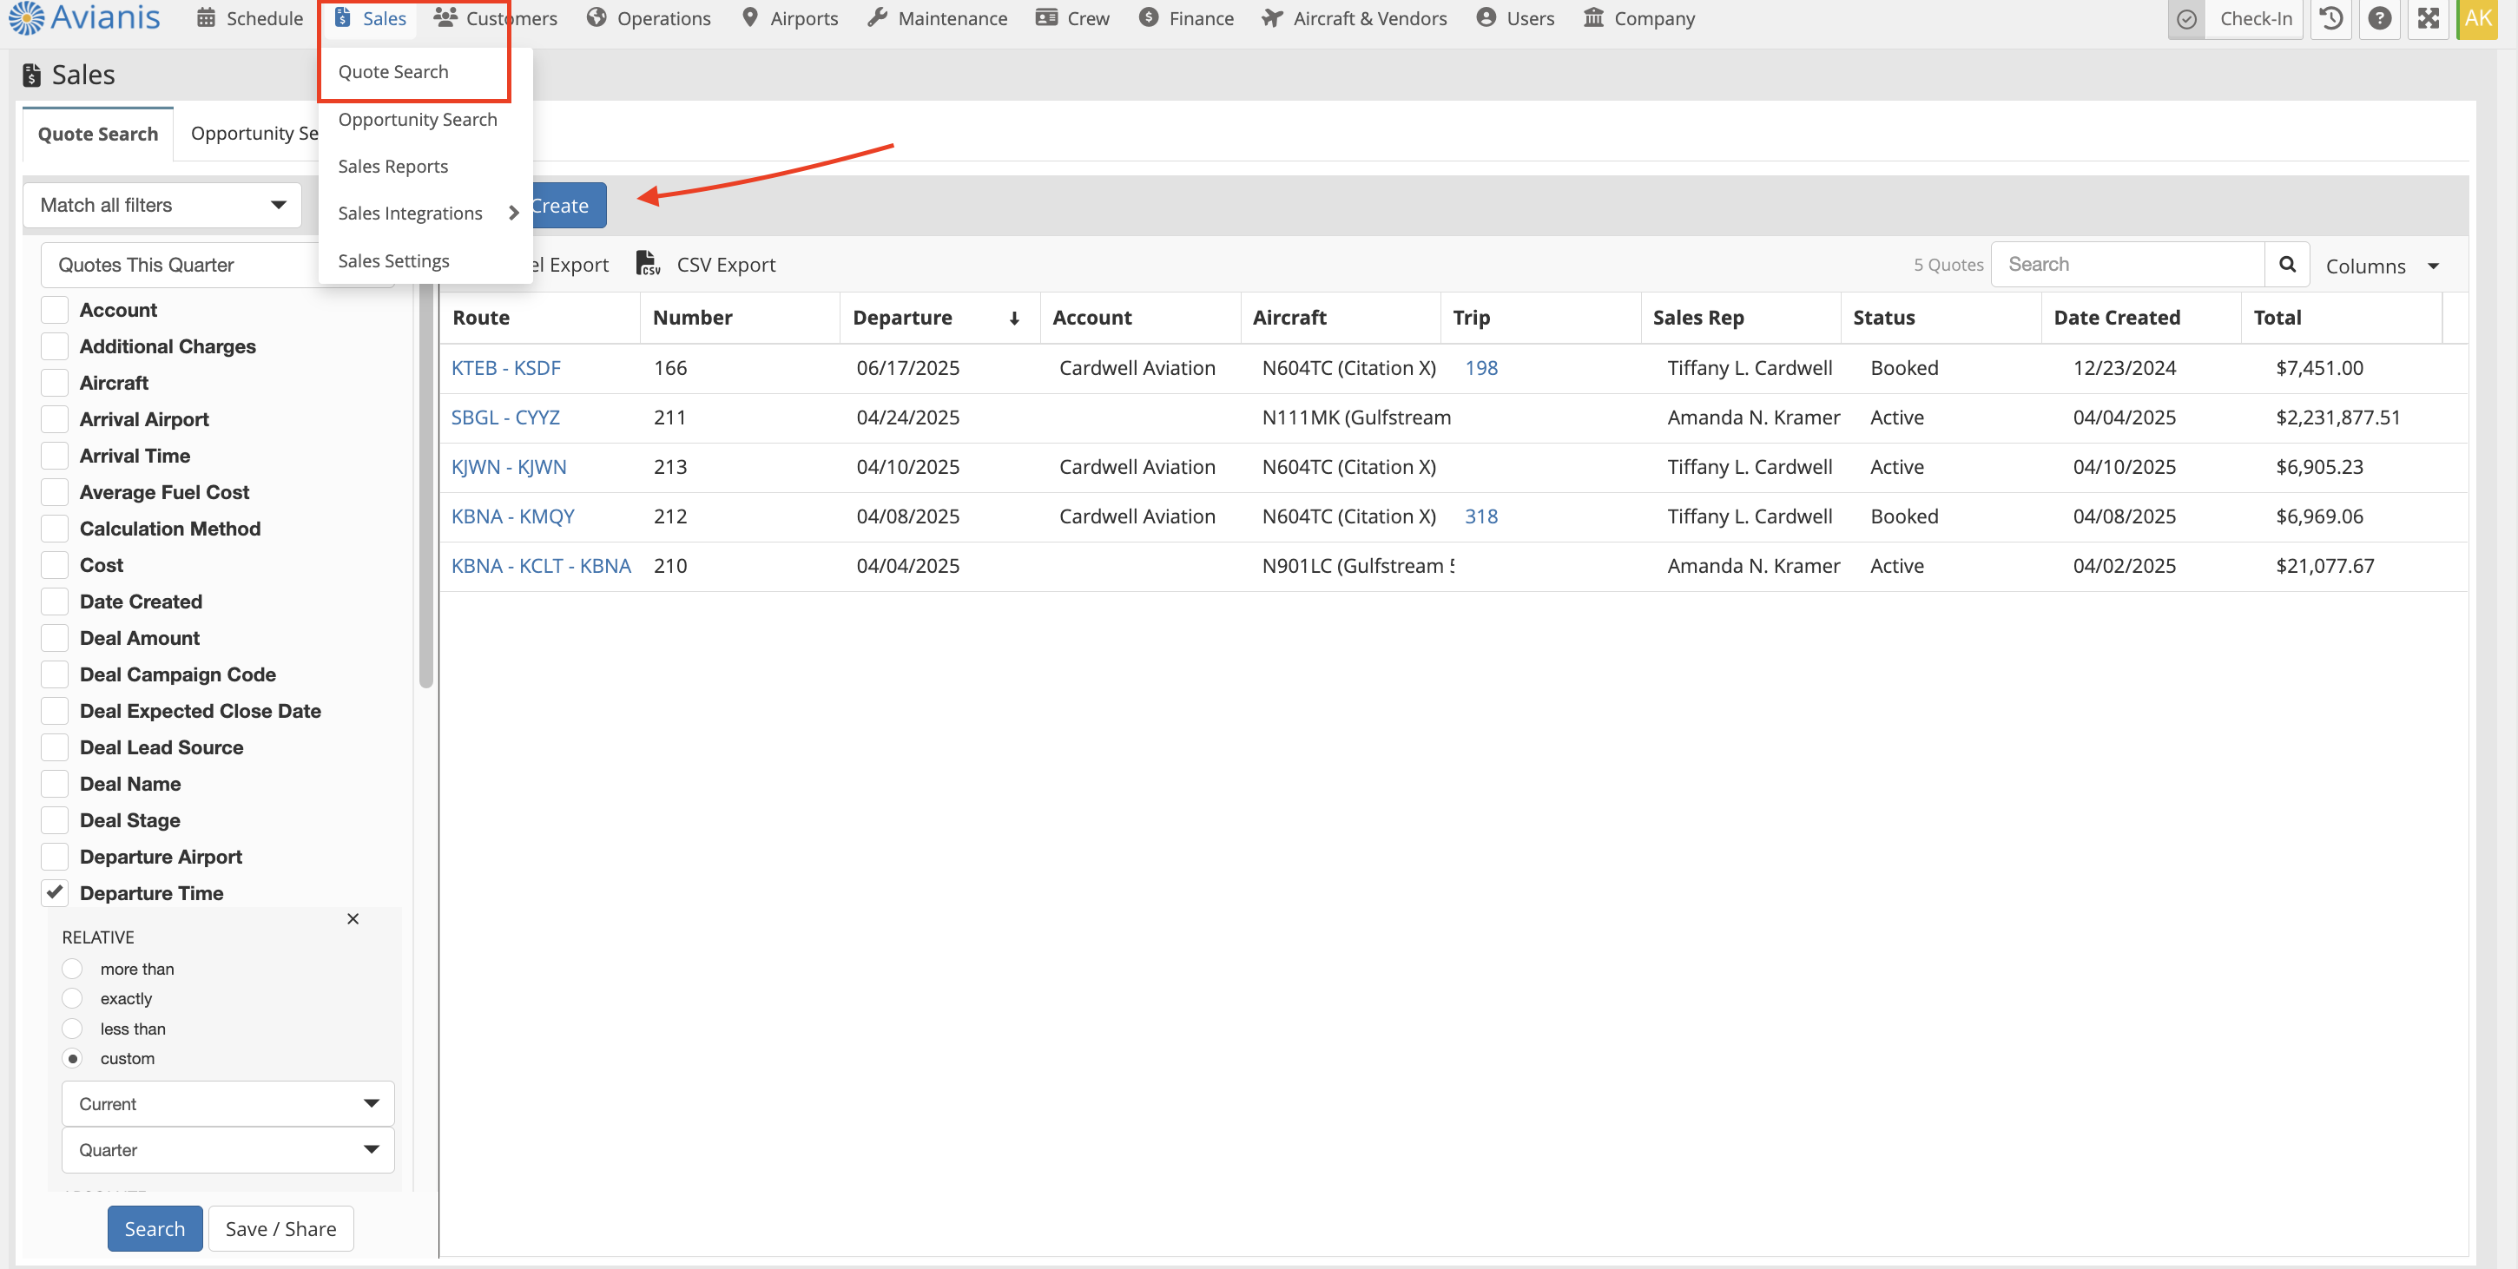The height and width of the screenshot is (1269, 2518).
Task: Open the KBNA - KCLT - KBNA route link
Action: [541, 566]
